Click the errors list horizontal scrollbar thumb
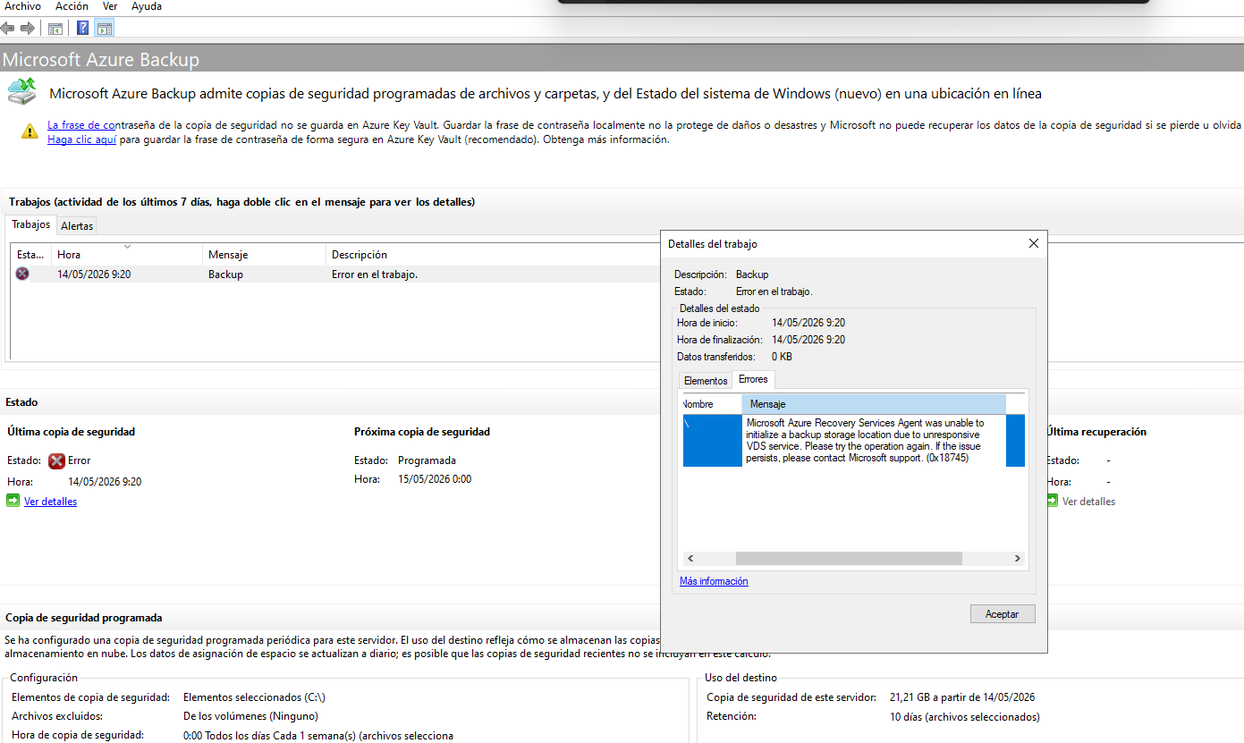This screenshot has height=743, width=1244. 849,559
